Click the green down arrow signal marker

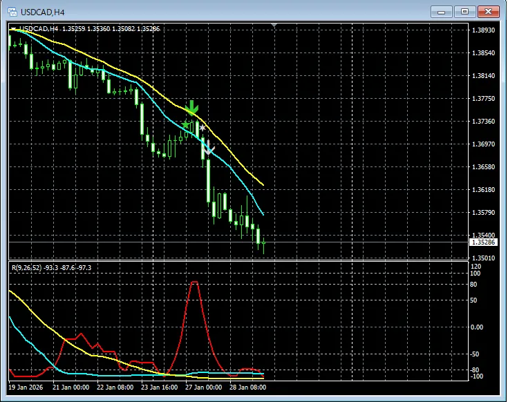(x=192, y=107)
